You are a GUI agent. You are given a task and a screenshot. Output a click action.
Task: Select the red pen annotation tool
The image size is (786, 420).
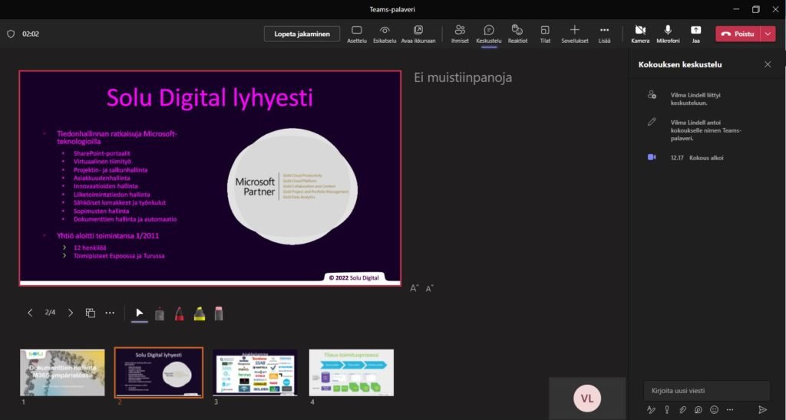pyautogui.click(x=179, y=313)
